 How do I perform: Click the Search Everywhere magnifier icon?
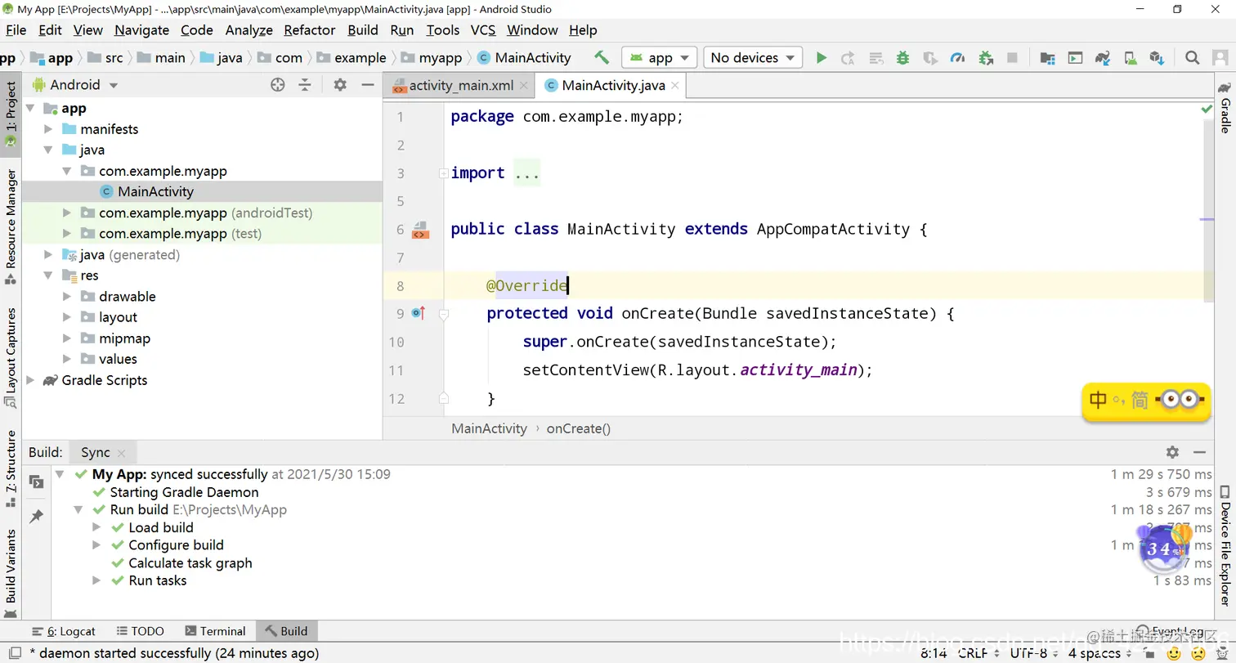click(x=1193, y=58)
